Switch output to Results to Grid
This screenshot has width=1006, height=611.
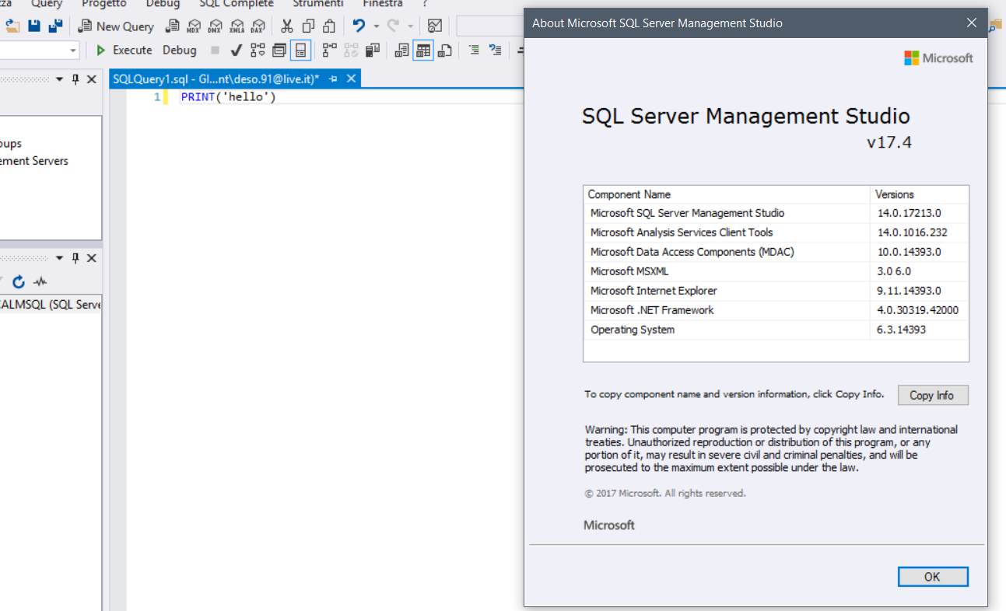pos(422,51)
